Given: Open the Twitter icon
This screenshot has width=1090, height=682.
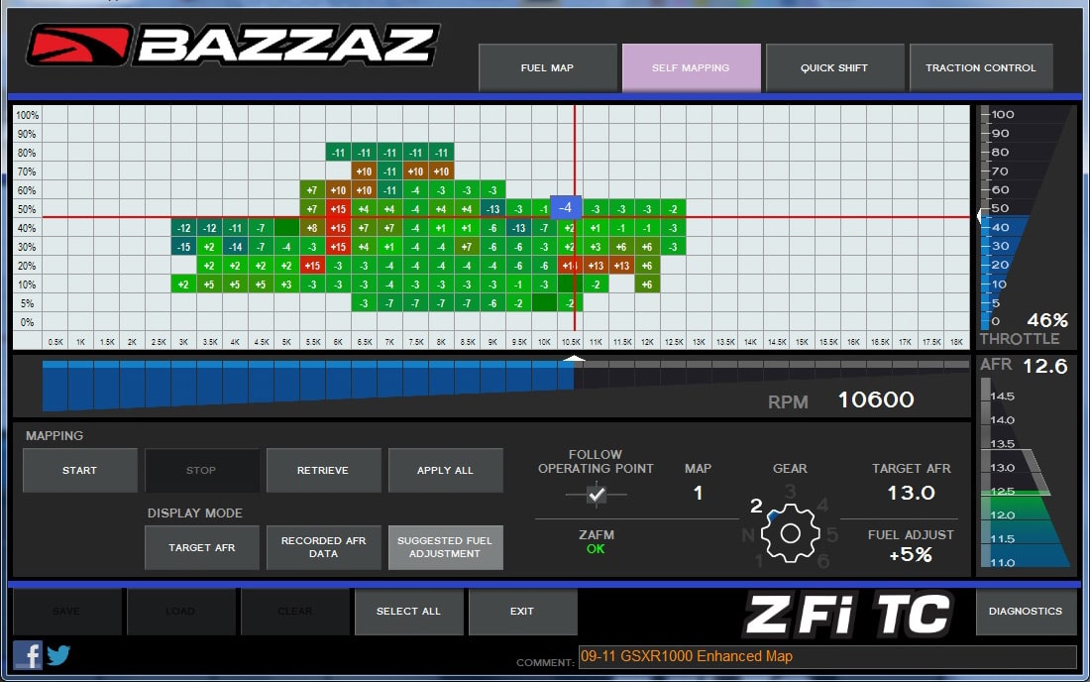Looking at the screenshot, I should 58,655.
